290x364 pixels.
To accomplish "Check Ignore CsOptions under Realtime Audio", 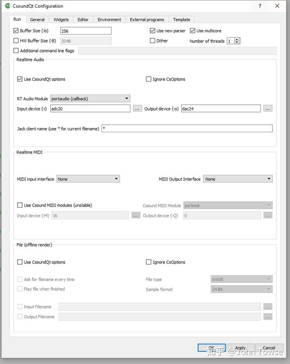I will (x=149, y=79).
